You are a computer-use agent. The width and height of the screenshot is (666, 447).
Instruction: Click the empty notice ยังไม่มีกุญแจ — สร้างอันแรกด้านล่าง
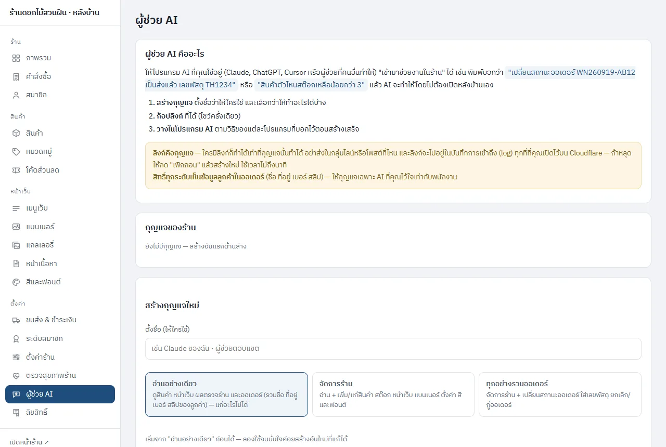(196, 246)
